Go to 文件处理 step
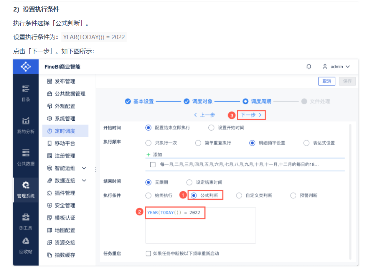 click(316, 101)
